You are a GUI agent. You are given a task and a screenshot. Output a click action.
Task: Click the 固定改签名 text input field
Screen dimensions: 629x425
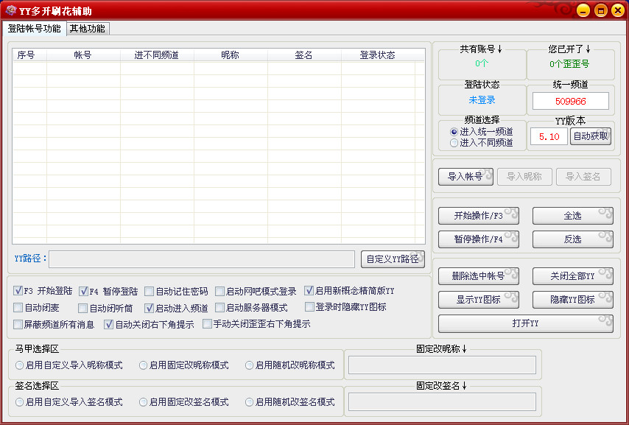442,401
